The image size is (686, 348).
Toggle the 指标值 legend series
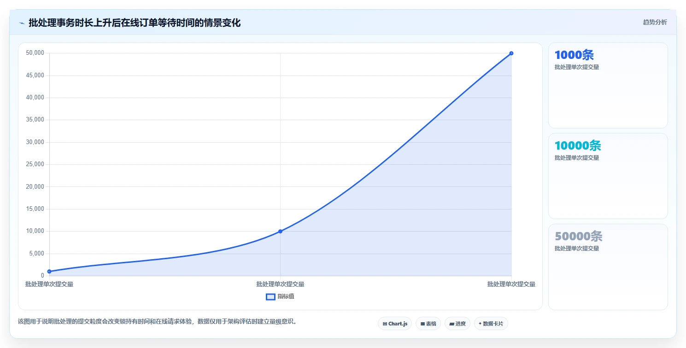(280, 296)
